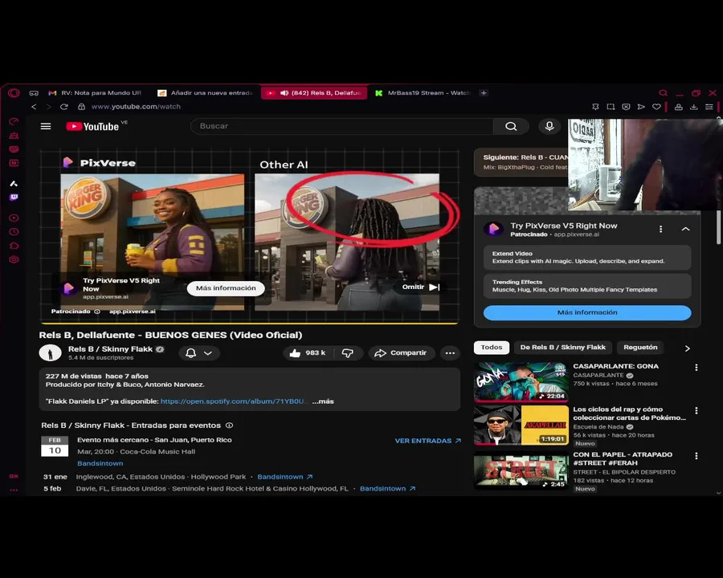Collapse the PixVerse ad panel chevron
The width and height of the screenshot is (723, 578).
pyautogui.click(x=686, y=229)
